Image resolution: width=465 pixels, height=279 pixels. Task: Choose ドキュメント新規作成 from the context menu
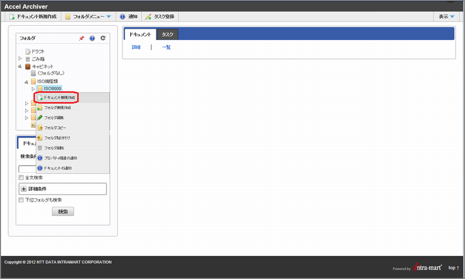point(73,97)
